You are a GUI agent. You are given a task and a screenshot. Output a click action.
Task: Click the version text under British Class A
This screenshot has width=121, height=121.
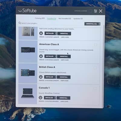(49, 80)
